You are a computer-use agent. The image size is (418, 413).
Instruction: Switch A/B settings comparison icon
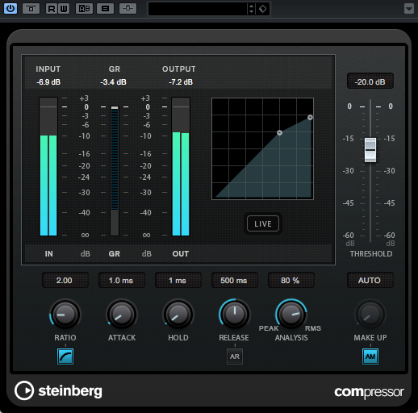(84, 9)
